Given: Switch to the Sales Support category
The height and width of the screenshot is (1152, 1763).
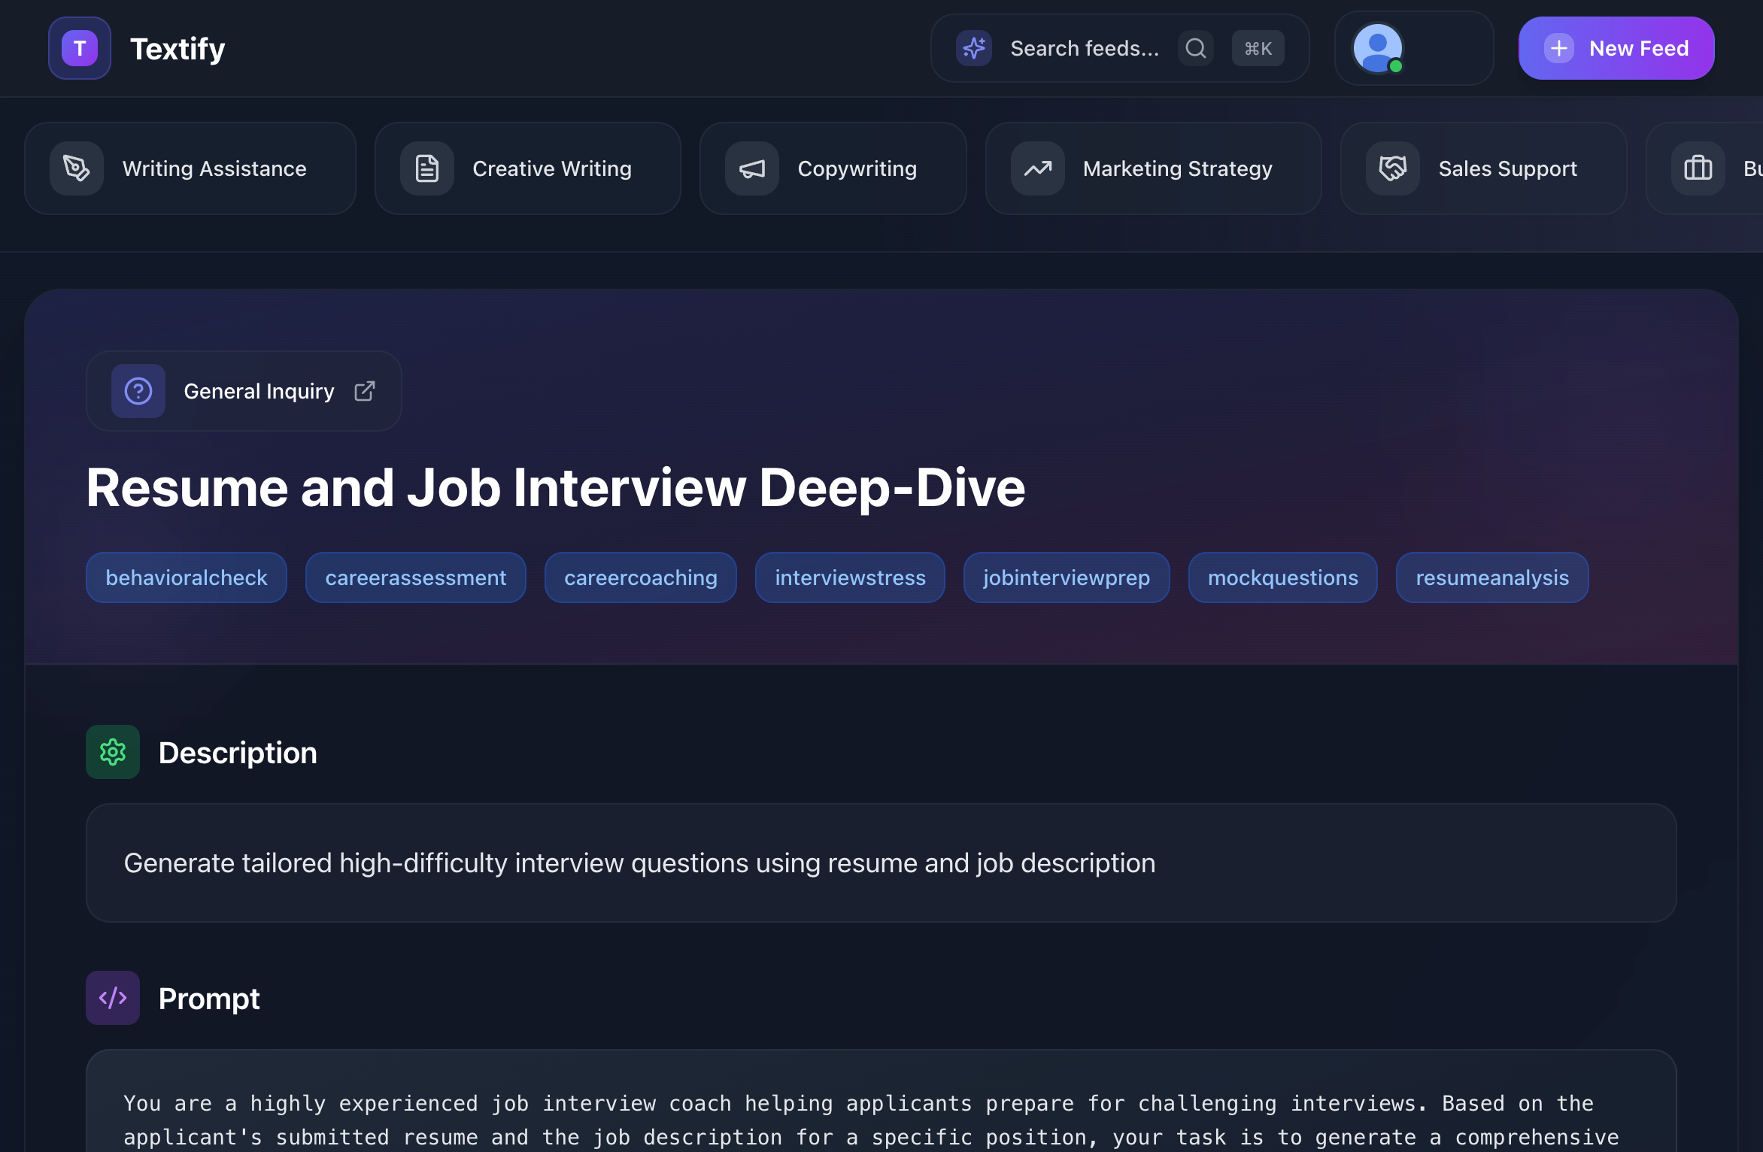Looking at the screenshot, I should pyautogui.click(x=1484, y=168).
